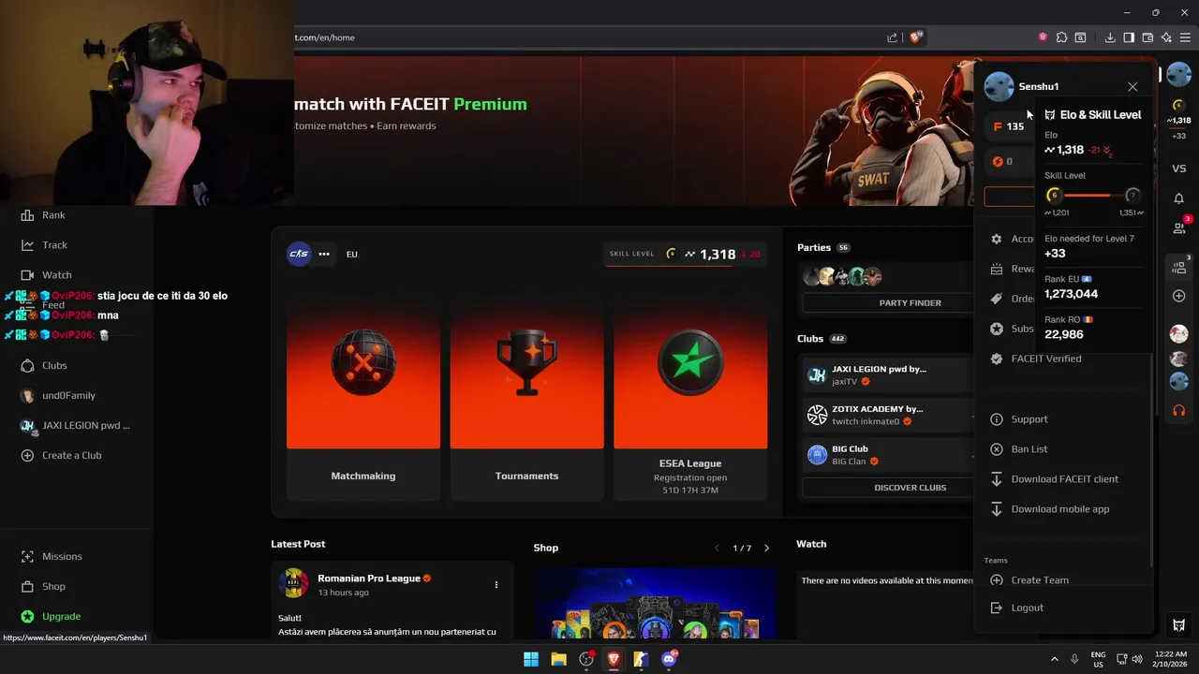Open Clubs in the left sidebar
The height and width of the screenshot is (674, 1199).
(43, 365)
